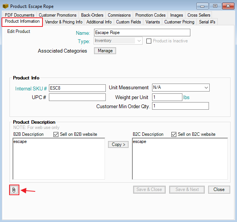The image size is (237, 222).
Task: Show the PDF Documents tab
Action: pyautogui.click(x=20, y=15)
